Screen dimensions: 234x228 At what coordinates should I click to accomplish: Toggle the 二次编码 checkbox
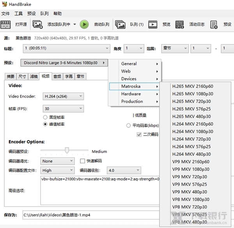coord(139,135)
